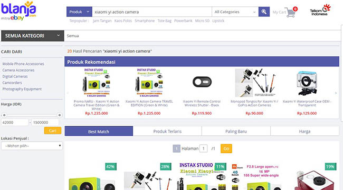Open the All Categories dropdown

[235, 12]
